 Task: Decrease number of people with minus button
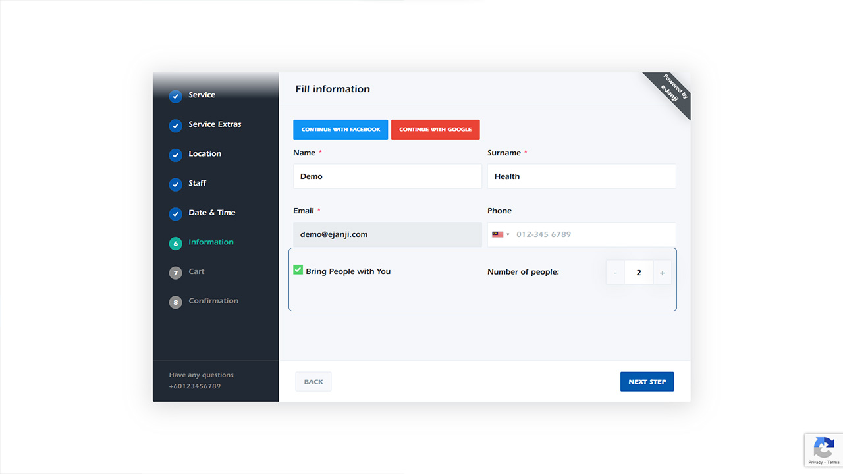(615, 273)
